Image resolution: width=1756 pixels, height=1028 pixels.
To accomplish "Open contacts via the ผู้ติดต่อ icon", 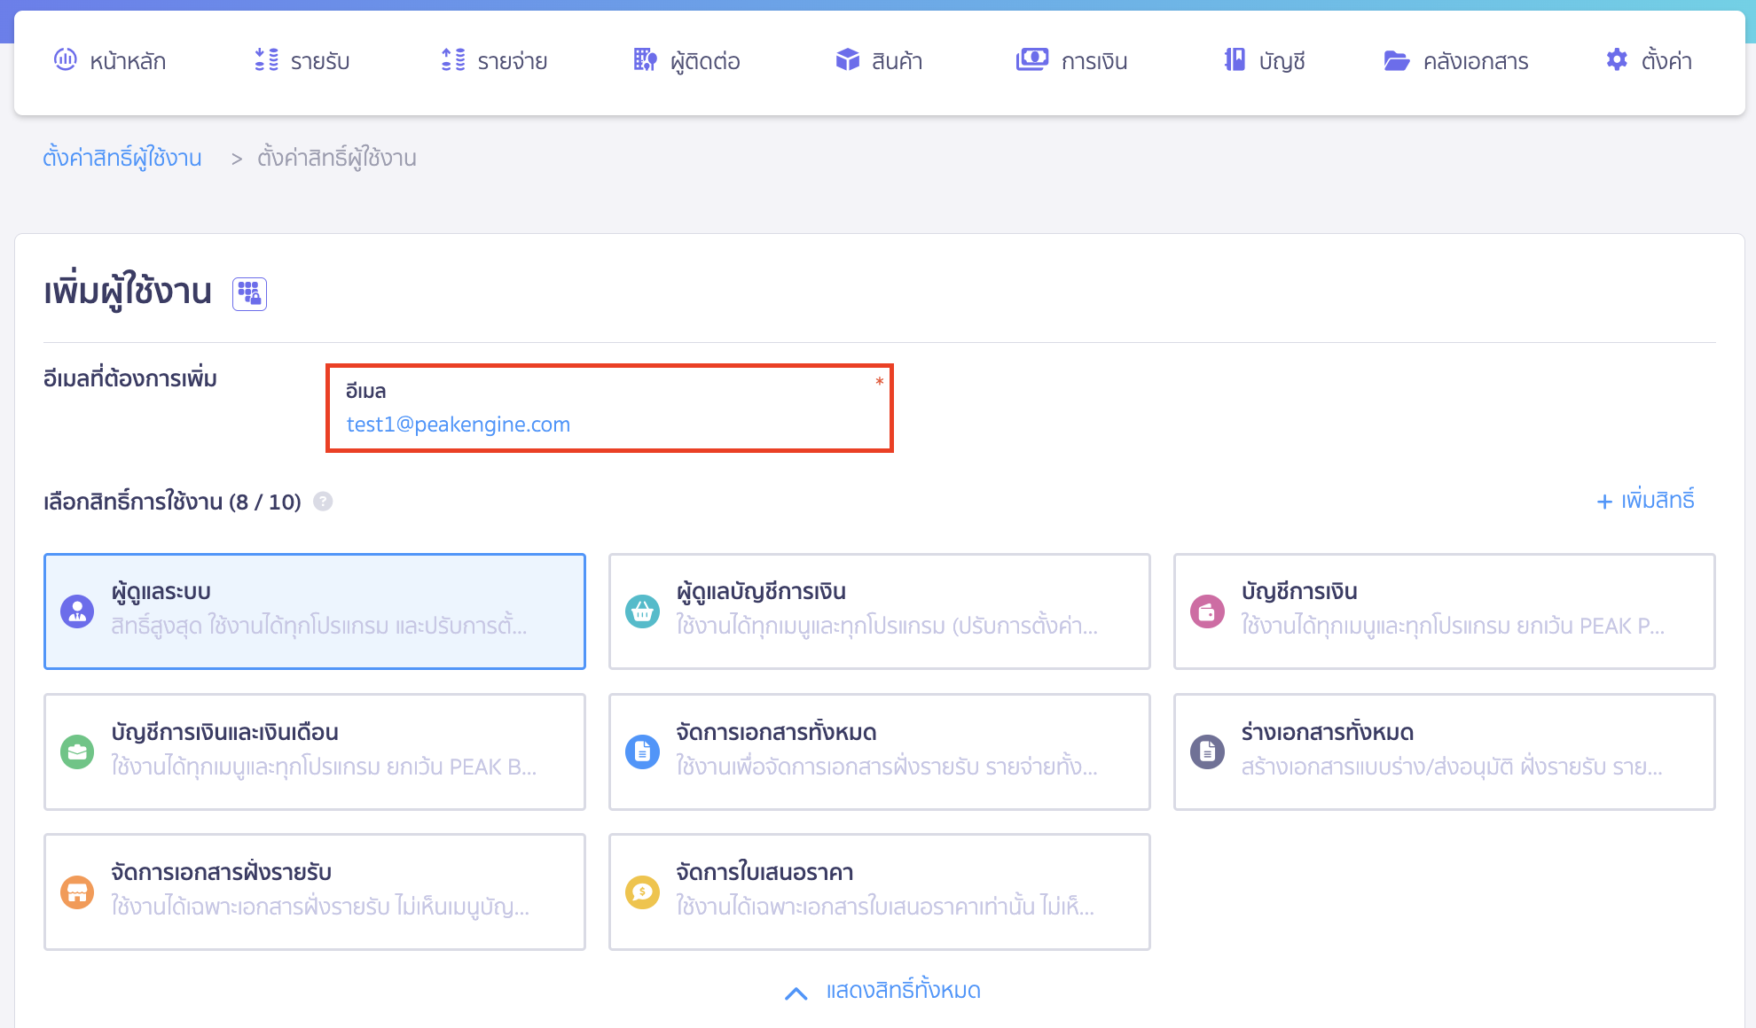I will pos(644,59).
